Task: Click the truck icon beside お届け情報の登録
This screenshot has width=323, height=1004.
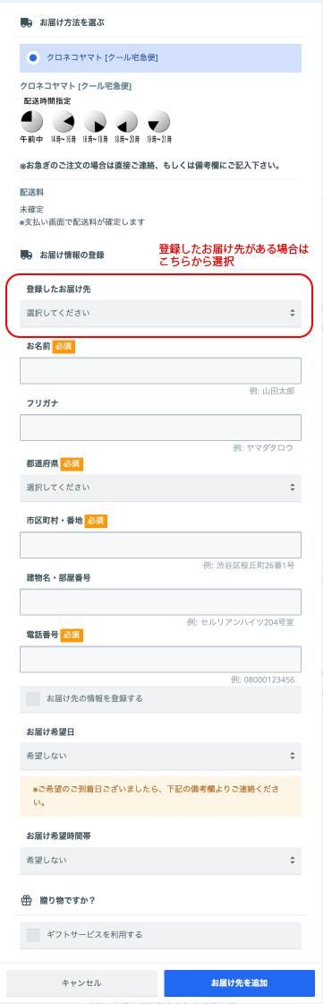Action: click(x=26, y=255)
